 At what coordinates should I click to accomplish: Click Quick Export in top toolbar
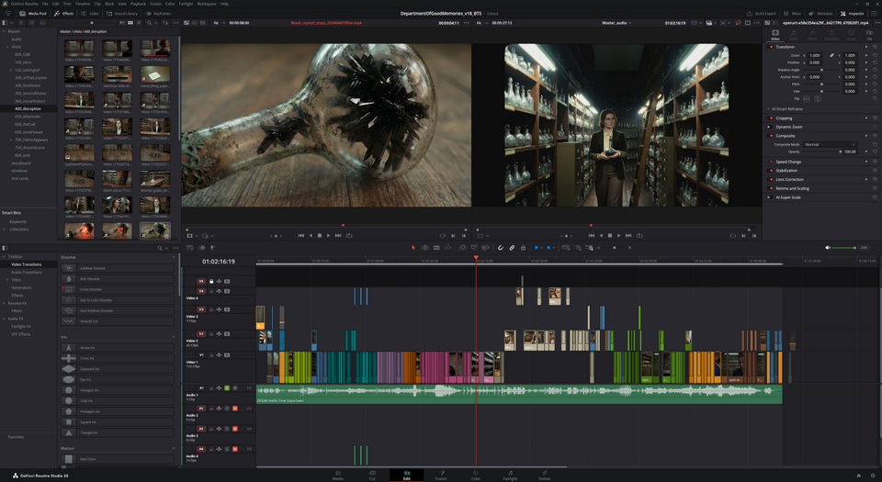(762, 14)
